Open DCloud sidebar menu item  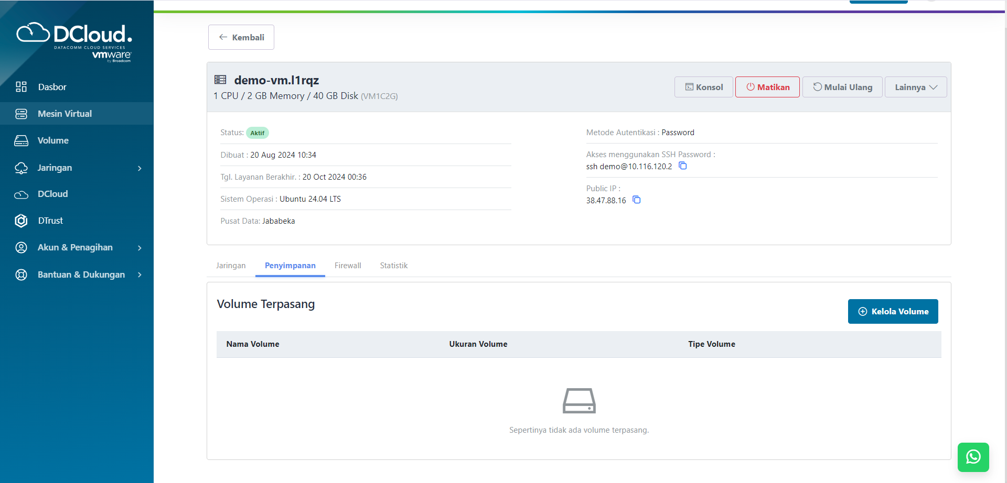click(x=52, y=194)
